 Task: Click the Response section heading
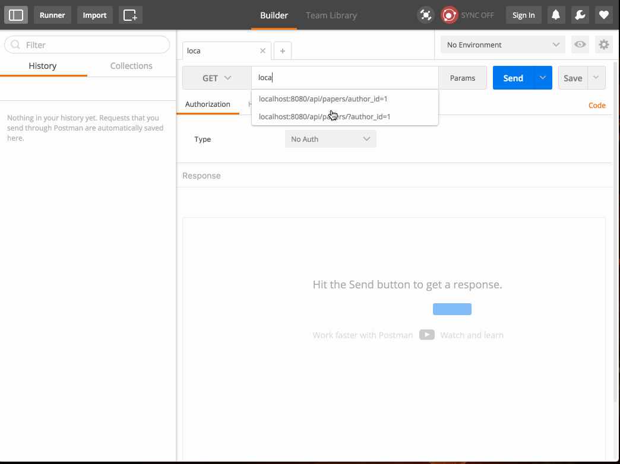pyautogui.click(x=201, y=176)
